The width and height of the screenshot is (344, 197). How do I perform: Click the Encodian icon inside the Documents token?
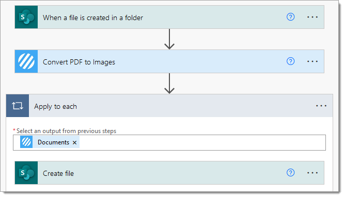(26, 142)
